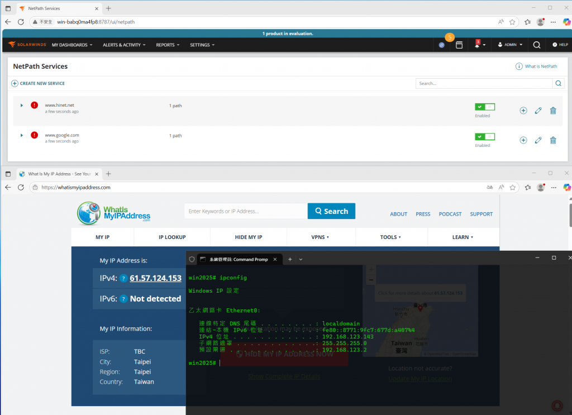Open new tab in NetPath browser window
Screen dimensions: 572x415
108,8
